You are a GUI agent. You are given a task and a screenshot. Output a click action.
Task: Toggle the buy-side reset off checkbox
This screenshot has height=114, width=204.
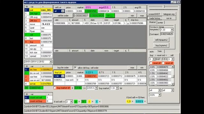pyautogui.click(x=151, y=63)
